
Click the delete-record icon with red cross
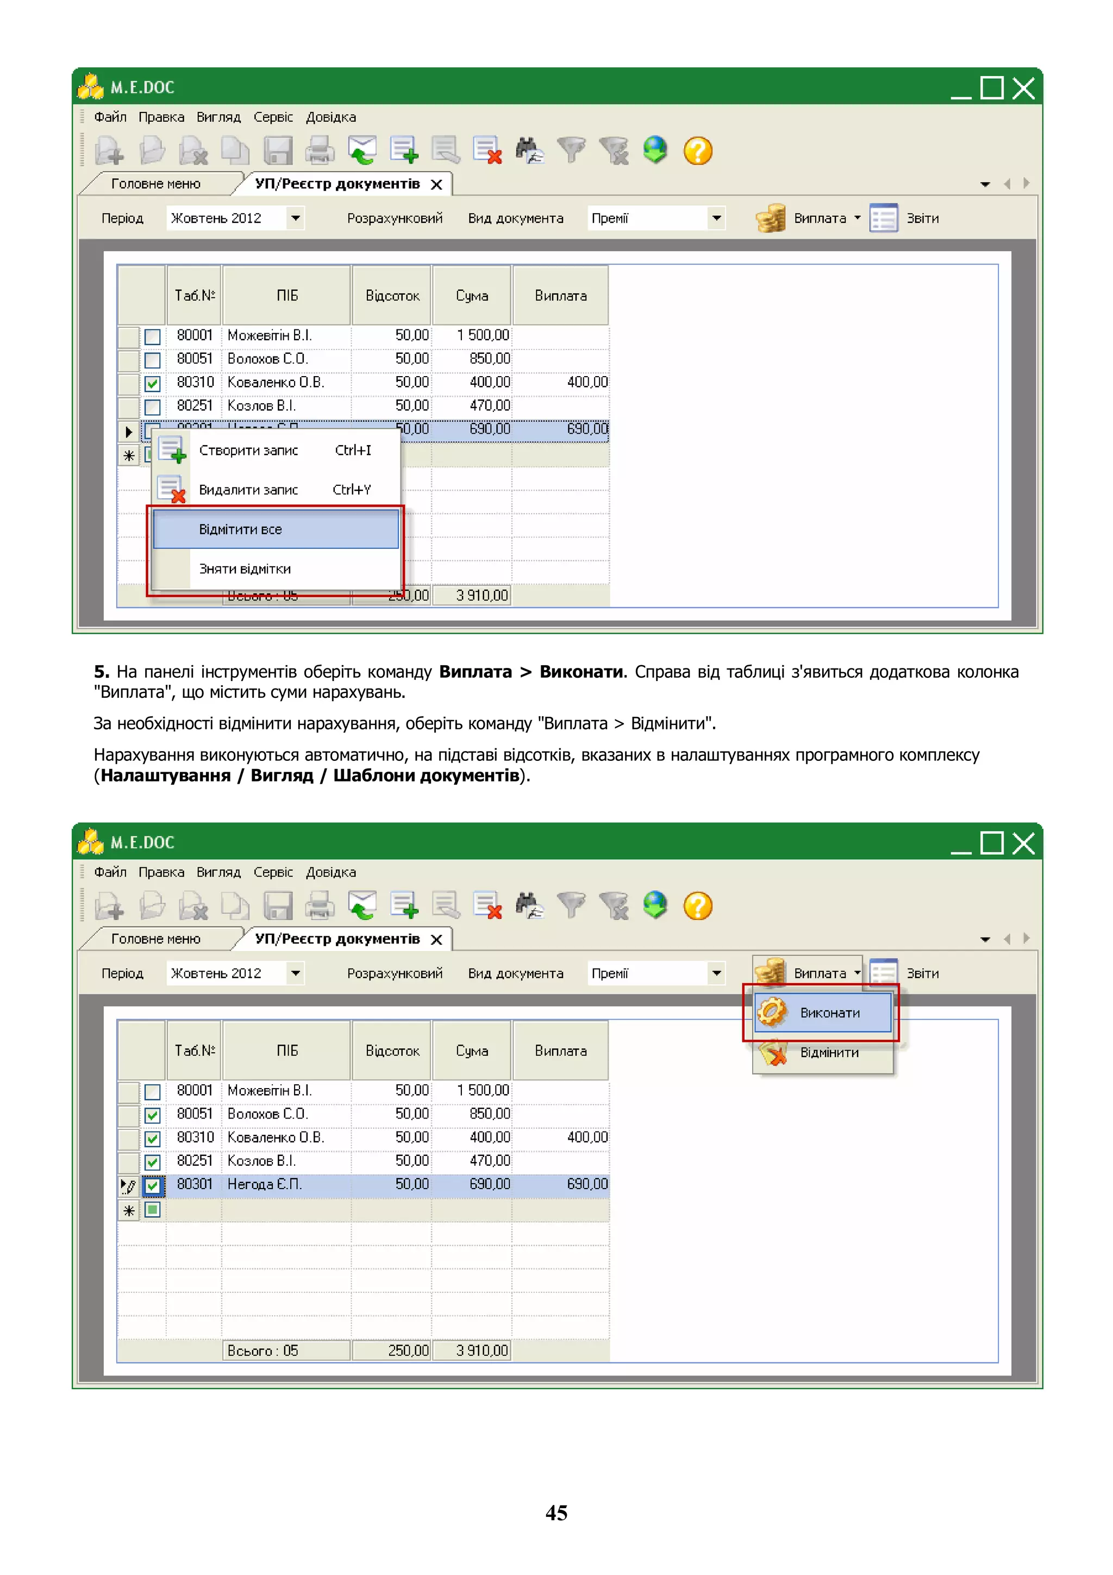(x=487, y=150)
